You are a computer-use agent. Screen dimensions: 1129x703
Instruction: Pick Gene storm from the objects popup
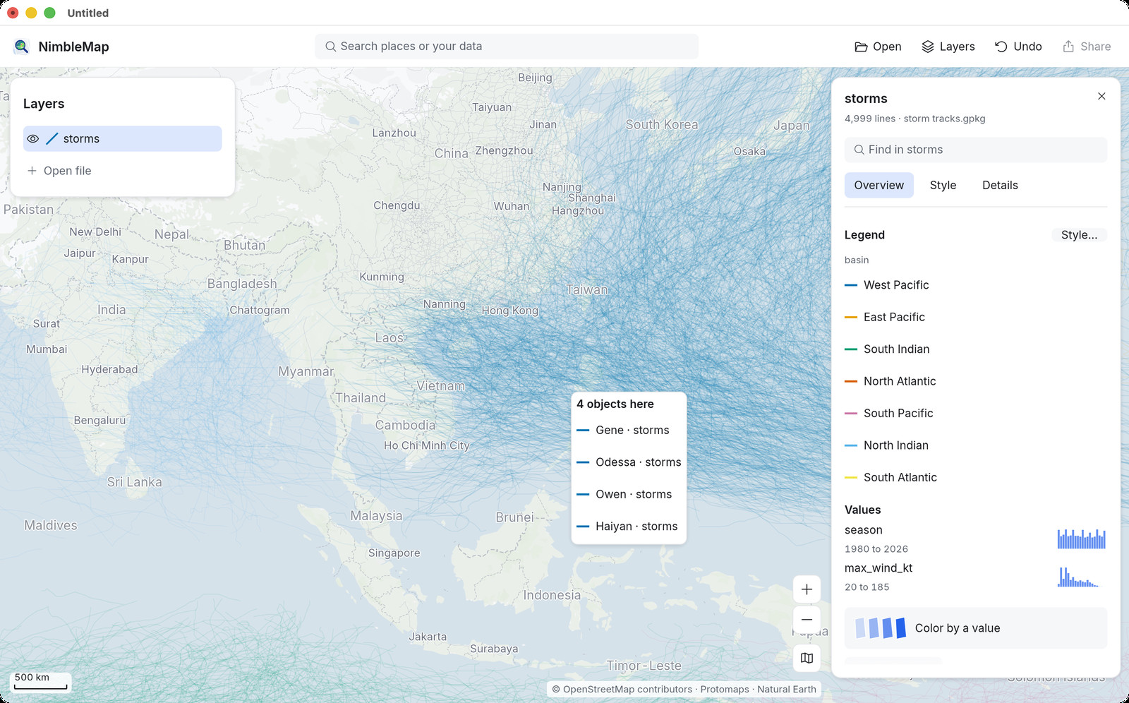point(629,431)
